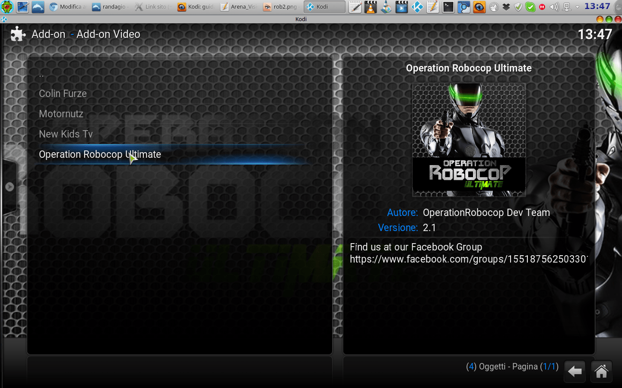
Task: Switch to the 'Kodi: guid' window
Action: click(x=196, y=7)
